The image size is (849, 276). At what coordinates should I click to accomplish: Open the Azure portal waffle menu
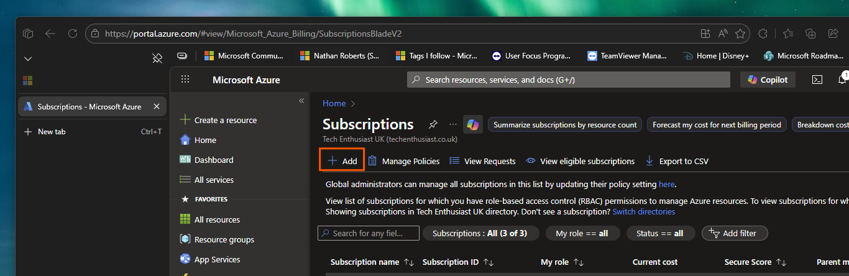[x=185, y=80]
